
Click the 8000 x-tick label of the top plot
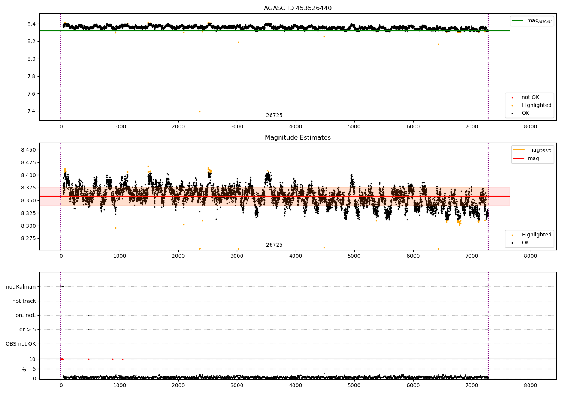click(531, 126)
